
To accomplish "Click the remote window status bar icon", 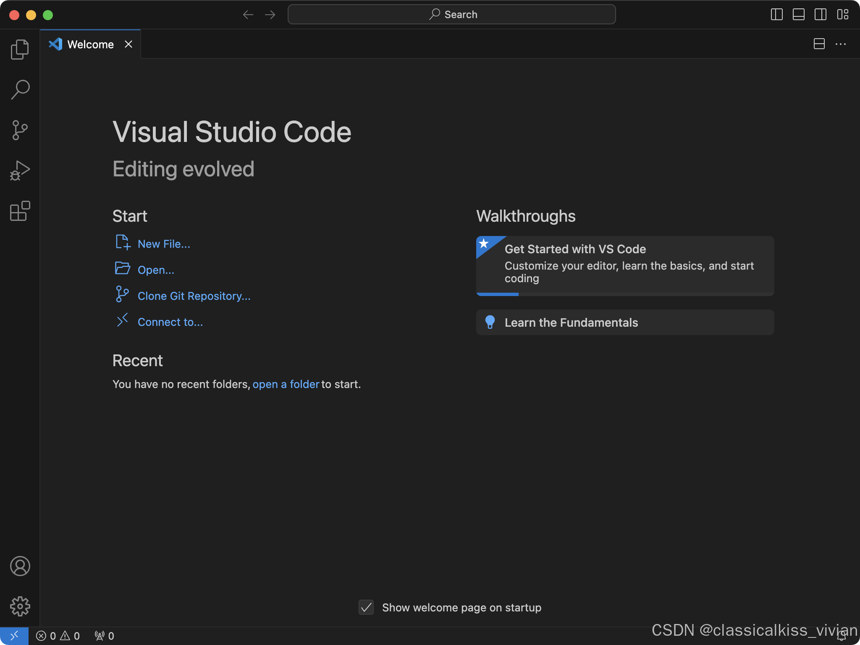I will tap(14, 636).
